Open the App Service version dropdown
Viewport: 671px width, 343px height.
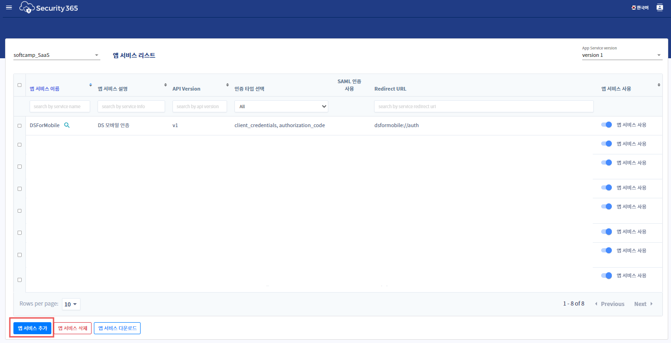click(622, 55)
